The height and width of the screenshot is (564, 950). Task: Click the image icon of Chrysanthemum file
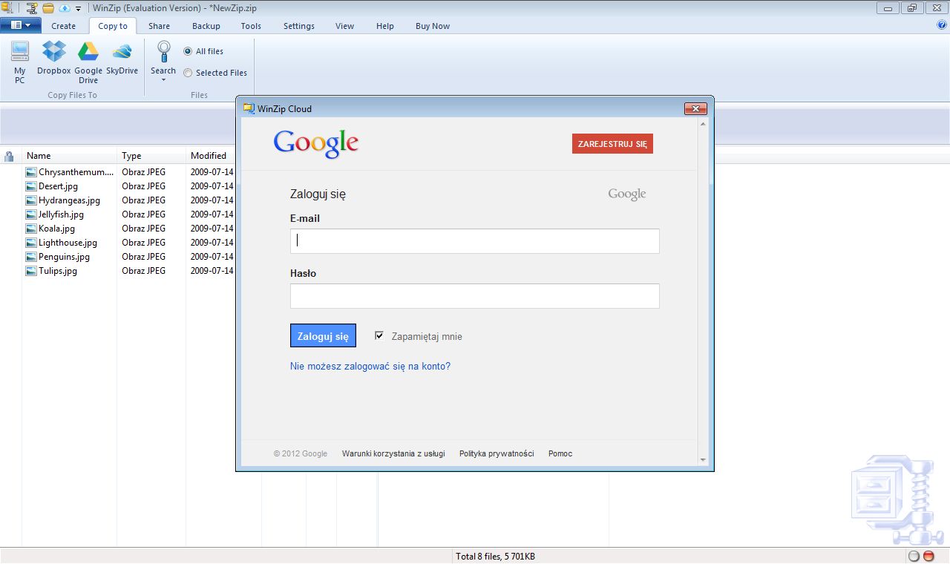click(30, 172)
